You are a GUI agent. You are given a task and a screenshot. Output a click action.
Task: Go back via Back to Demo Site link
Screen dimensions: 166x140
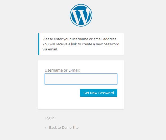[61, 127]
